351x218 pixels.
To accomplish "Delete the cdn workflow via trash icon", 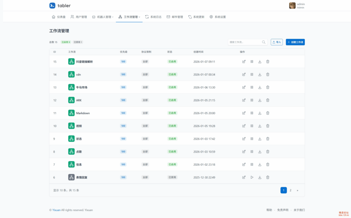I will coord(268,74).
